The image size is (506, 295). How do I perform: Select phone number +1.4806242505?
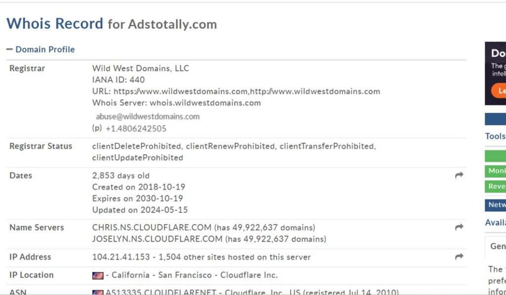pyautogui.click(x=136, y=128)
